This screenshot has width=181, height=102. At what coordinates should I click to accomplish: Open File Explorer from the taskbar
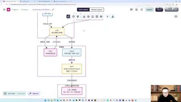52,100
